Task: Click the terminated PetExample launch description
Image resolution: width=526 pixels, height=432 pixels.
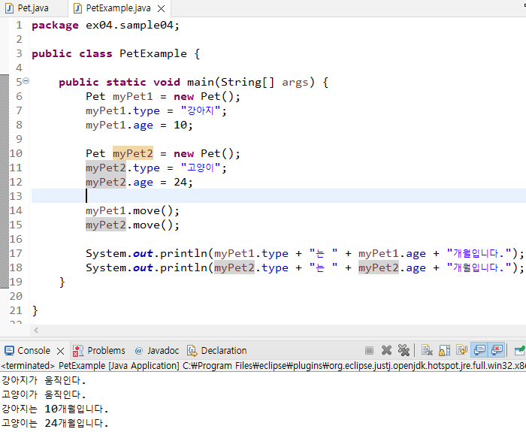Action: click(x=263, y=366)
